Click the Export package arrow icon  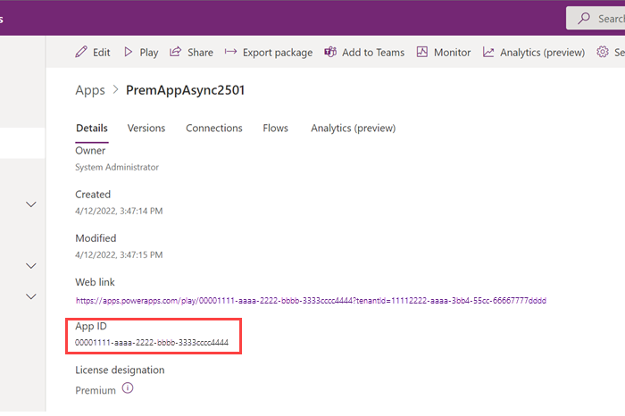point(230,52)
